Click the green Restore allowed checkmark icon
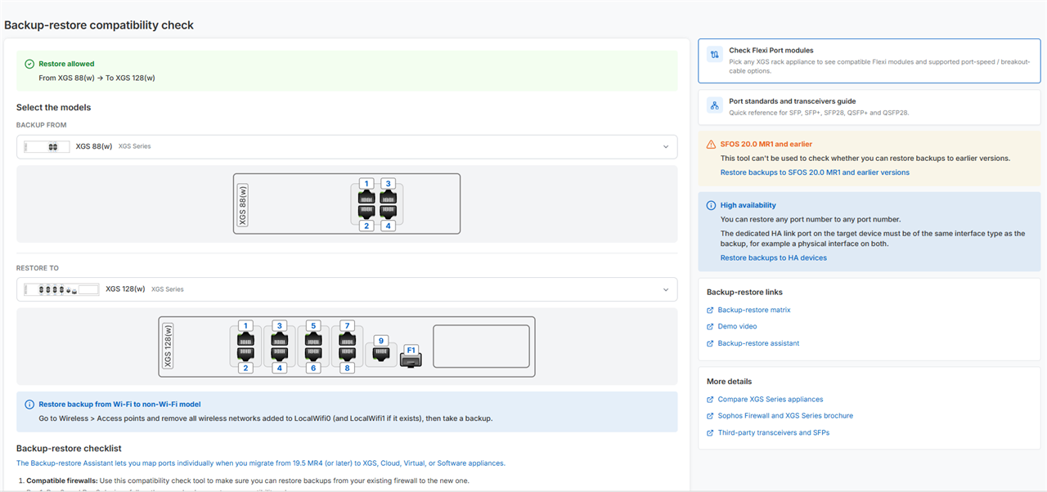The image size is (1047, 492). [29, 64]
